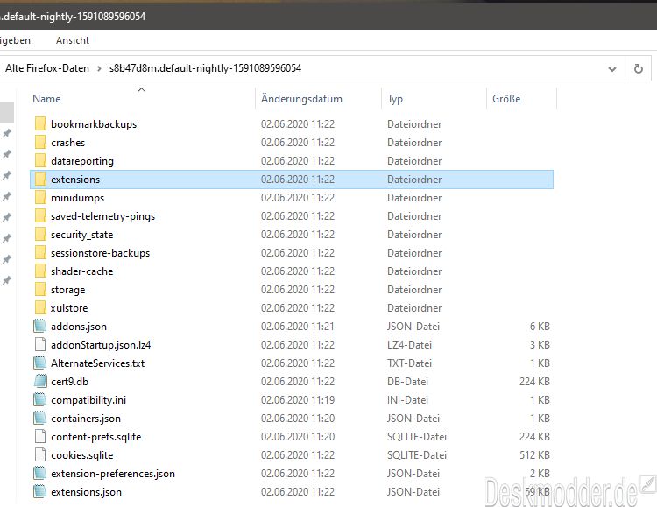657x507 pixels.
Task: Select the bookmarkbackups folder name
Action: click(x=94, y=124)
